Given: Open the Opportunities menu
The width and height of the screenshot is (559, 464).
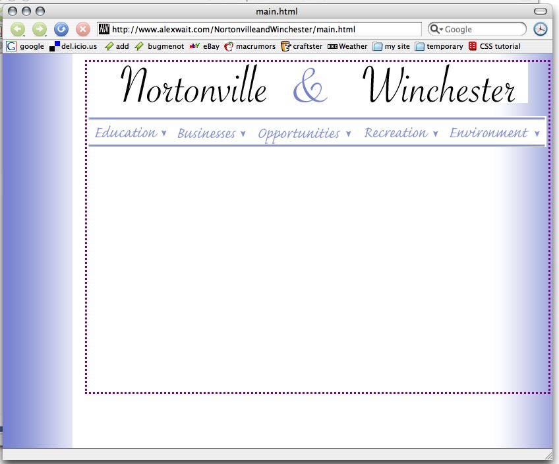Looking at the screenshot, I should tap(299, 134).
